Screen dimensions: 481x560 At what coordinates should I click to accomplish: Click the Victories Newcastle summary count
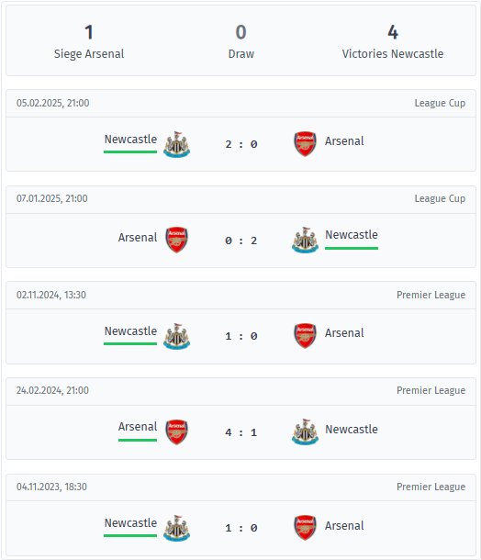click(393, 32)
